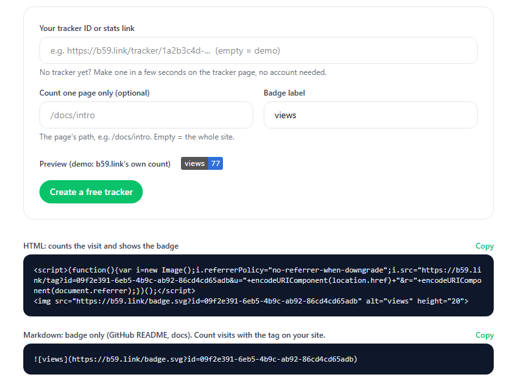Click inside the HTML script code block
Viewport: 517px width, 381px height.
click(x=258, y=285)
